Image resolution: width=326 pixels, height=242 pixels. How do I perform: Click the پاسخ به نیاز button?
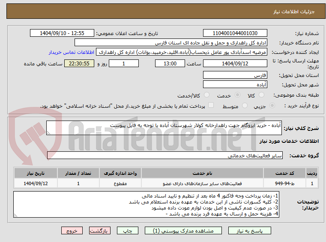pos(249,230)
